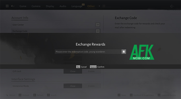
Task: Open Exchange Code via its double-chevron button
Action: click(98, 31)
